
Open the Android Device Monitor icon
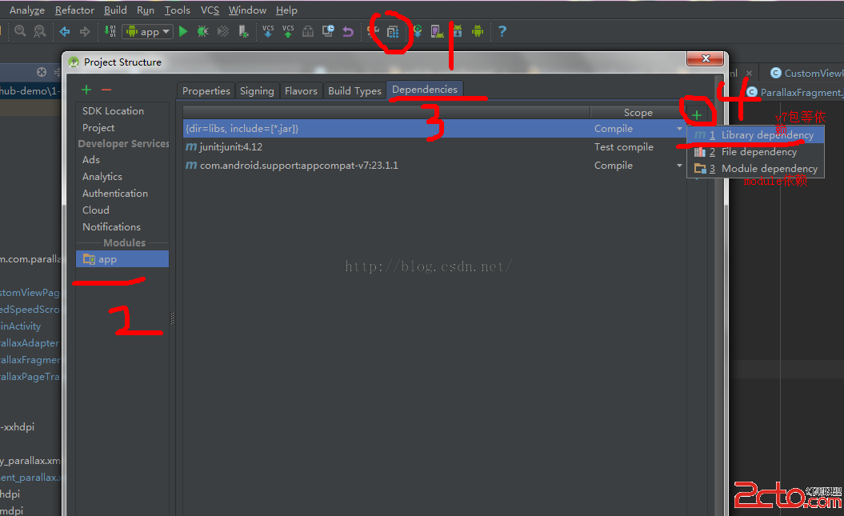coord(478,31)
